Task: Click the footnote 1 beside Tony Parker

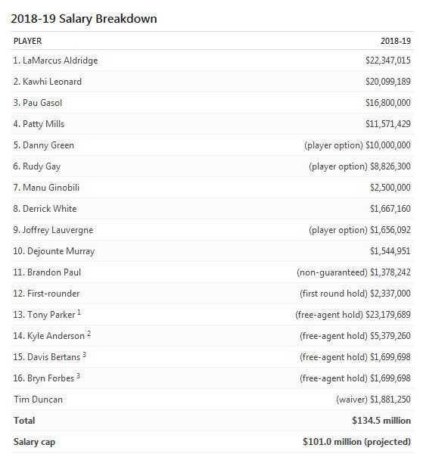Action: tap(79, 313)
